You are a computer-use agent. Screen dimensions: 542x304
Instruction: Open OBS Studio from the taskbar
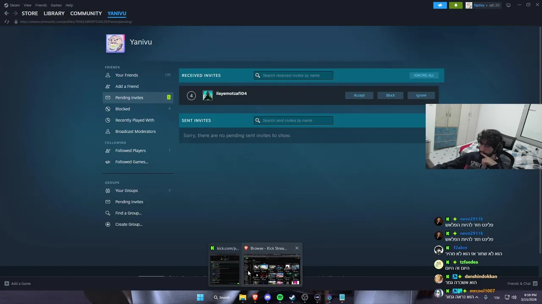pos(304,297)
